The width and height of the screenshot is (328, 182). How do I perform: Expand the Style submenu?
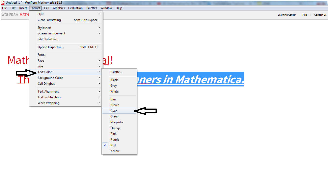pos(66,14)
